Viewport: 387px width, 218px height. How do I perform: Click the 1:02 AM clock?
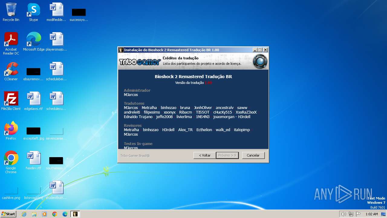coord(372,214)
